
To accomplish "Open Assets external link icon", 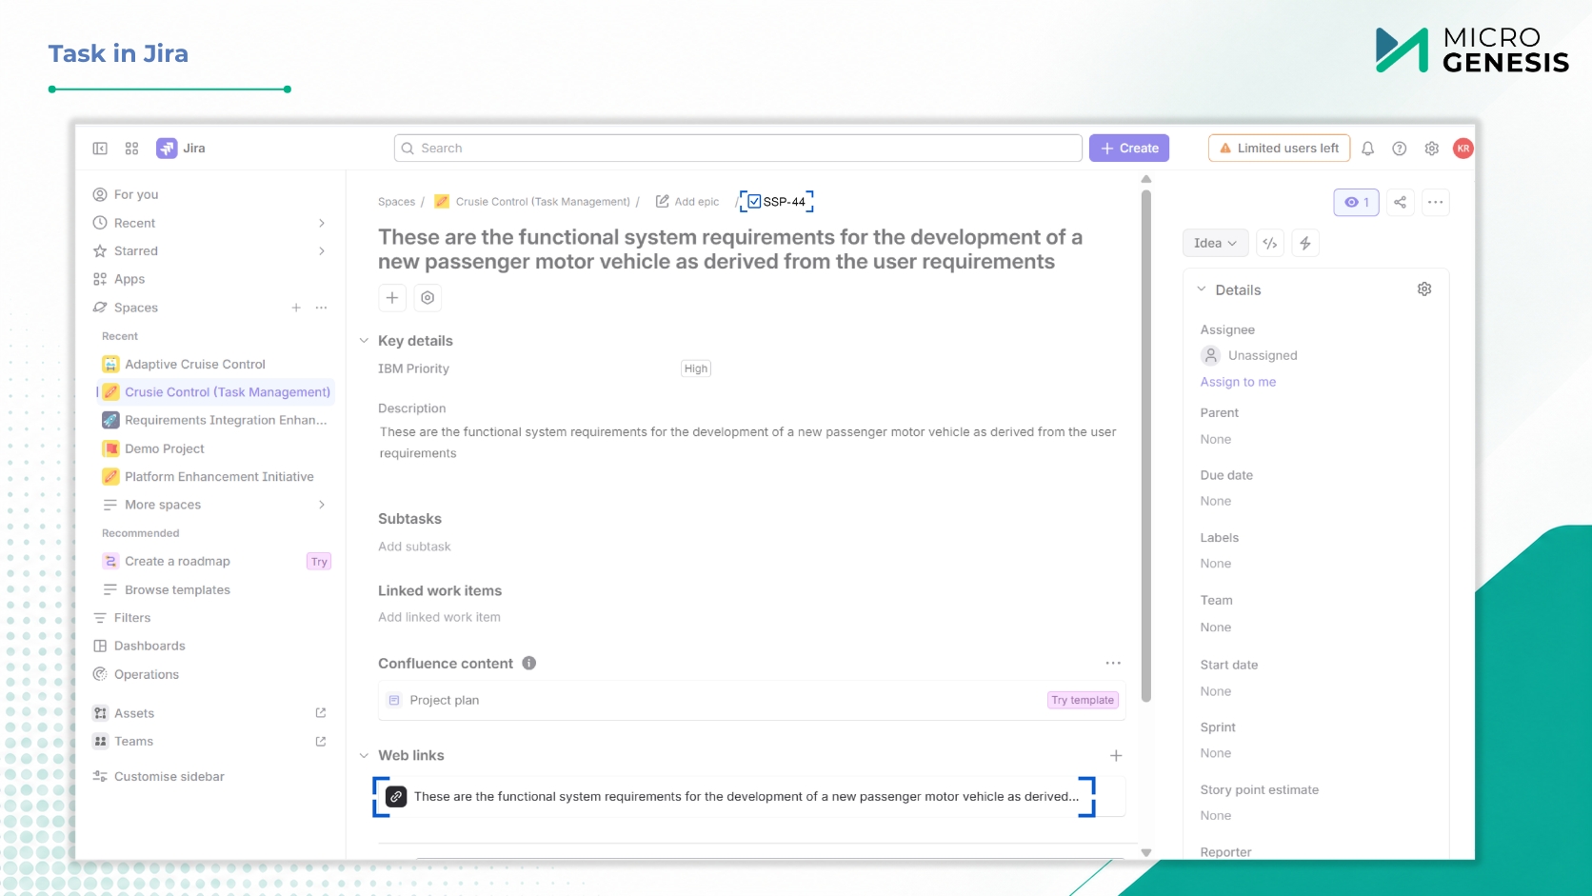I will [321, 713].
